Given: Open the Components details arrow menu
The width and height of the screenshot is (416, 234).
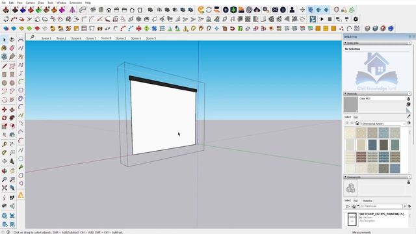Looking at the screenshot, I should click(x=409, y=206).
